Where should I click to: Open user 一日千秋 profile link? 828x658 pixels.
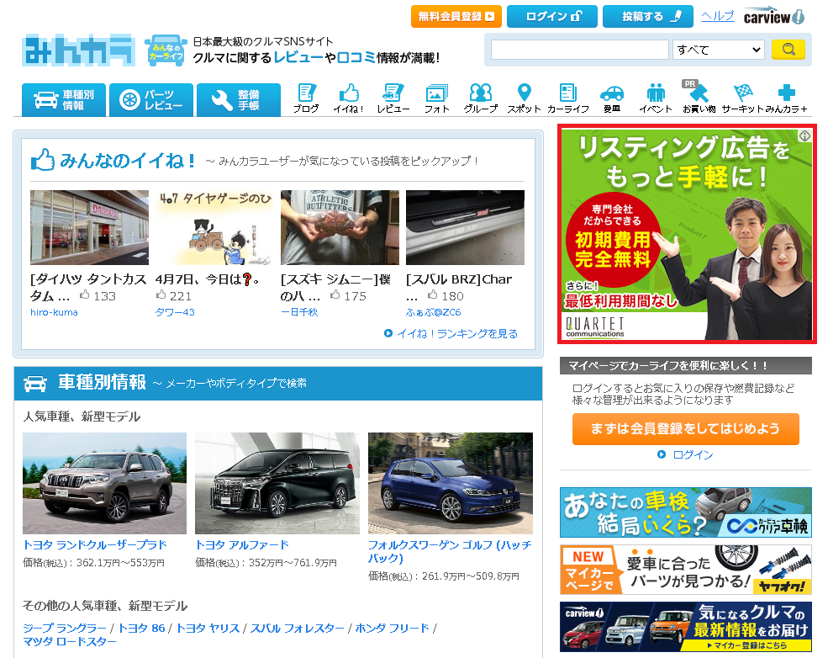(x=299, y=312)
